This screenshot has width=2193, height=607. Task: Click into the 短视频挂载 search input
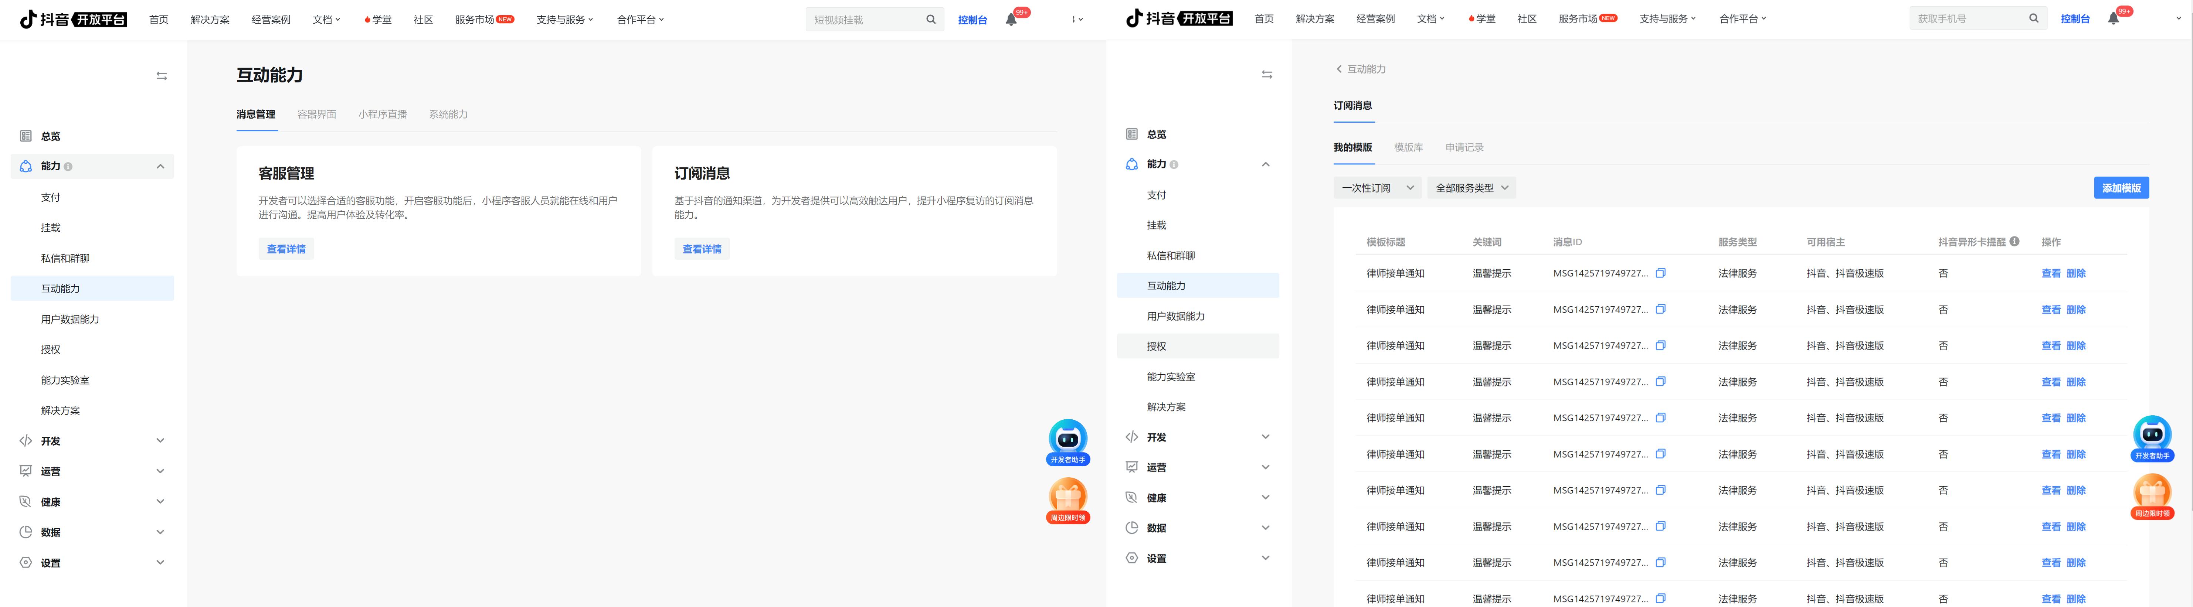click(x=860, y=20)
